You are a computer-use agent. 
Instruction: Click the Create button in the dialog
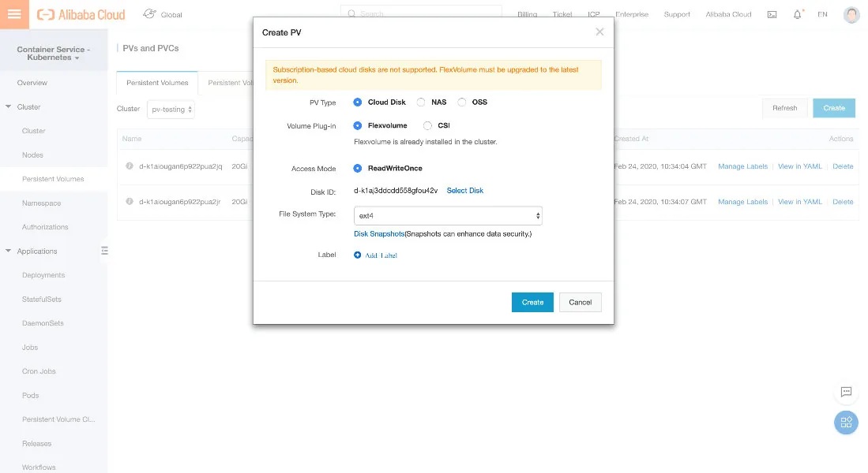532,302
